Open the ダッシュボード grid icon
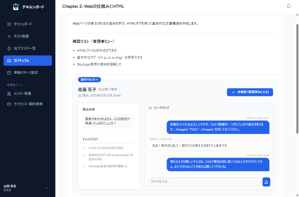 point(9,24)
